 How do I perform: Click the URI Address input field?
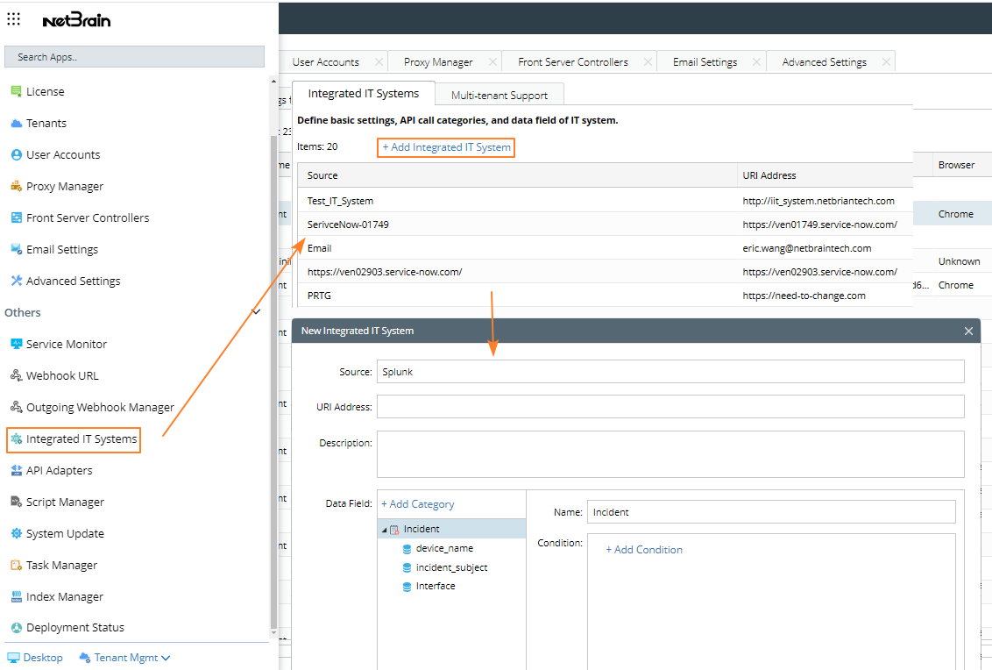670,407
